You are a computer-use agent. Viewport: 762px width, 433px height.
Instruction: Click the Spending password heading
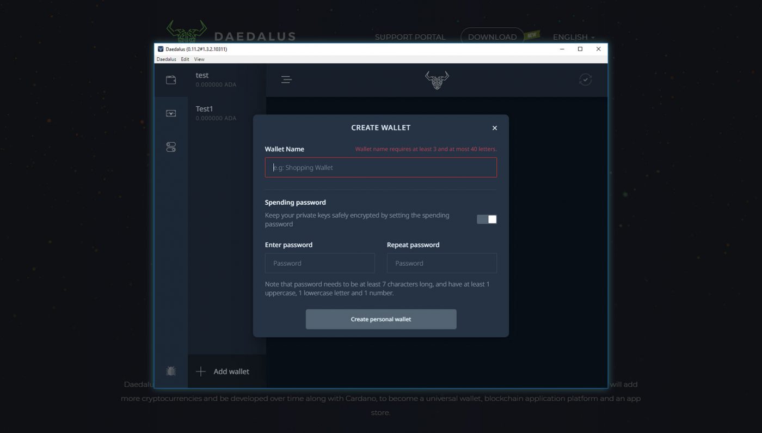pyautogui.click(x=296, y=202)
